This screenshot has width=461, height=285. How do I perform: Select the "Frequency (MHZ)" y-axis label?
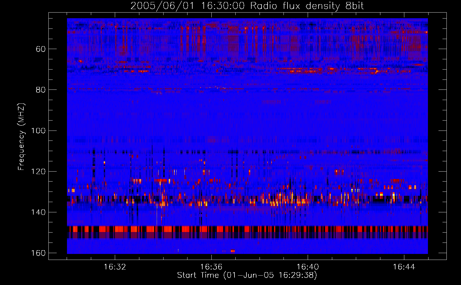(x=21, y=137)
